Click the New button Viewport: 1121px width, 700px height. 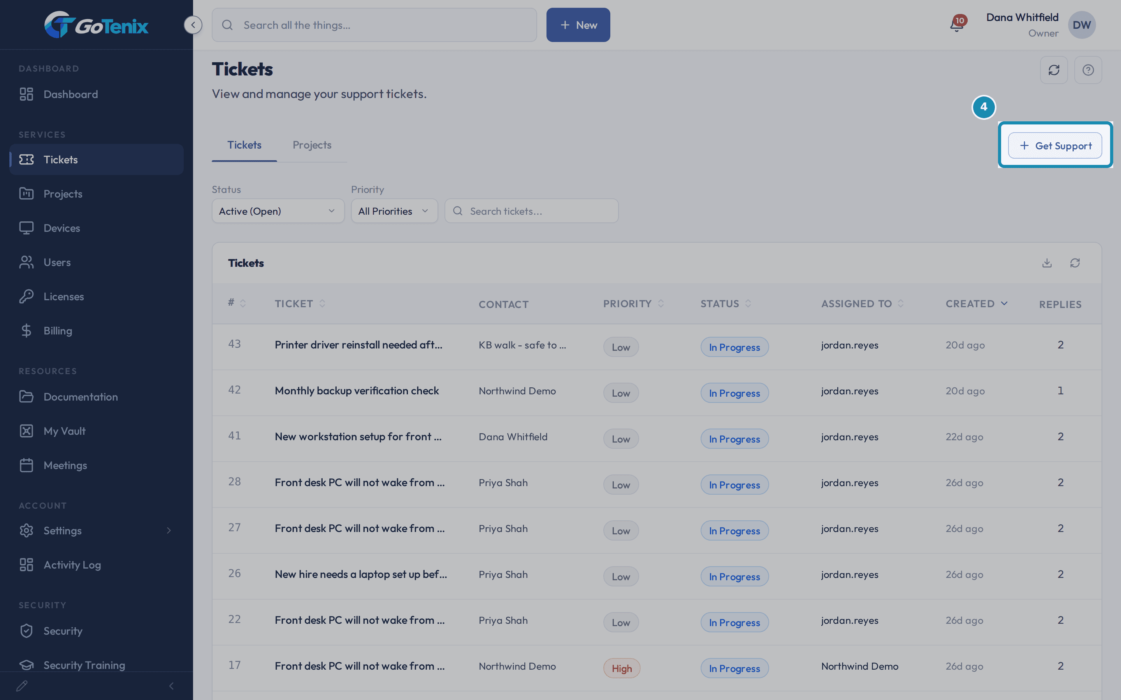click(578, 25)
